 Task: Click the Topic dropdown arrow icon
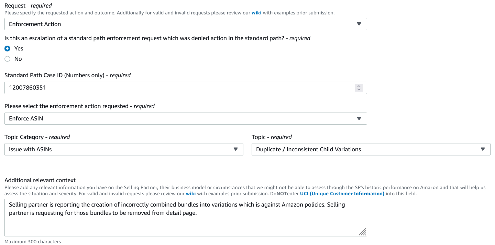483,149
